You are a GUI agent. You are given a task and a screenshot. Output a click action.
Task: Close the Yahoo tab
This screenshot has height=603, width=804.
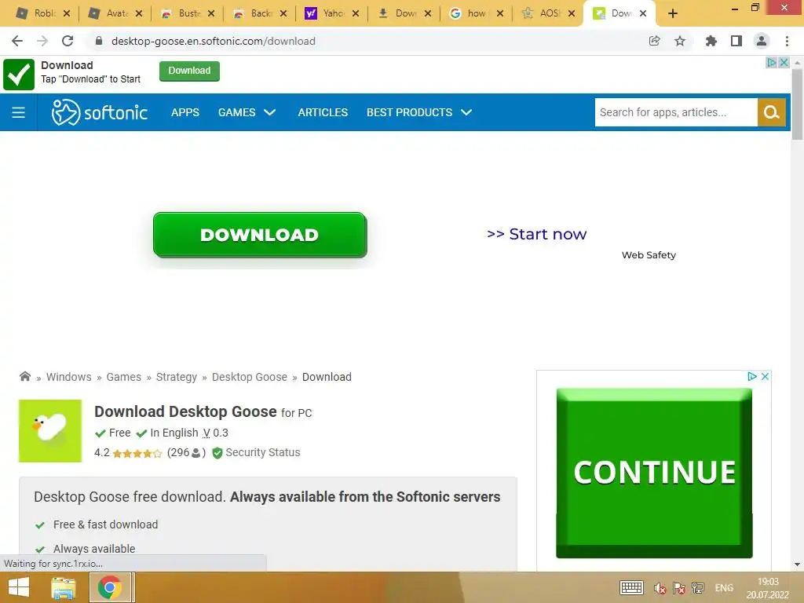(x=356, y=13)
